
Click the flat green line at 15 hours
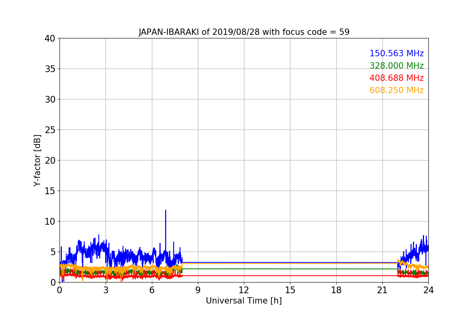pos(290,269)
